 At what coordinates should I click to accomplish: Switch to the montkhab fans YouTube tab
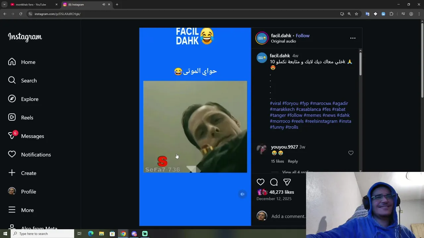click(30, 5)
